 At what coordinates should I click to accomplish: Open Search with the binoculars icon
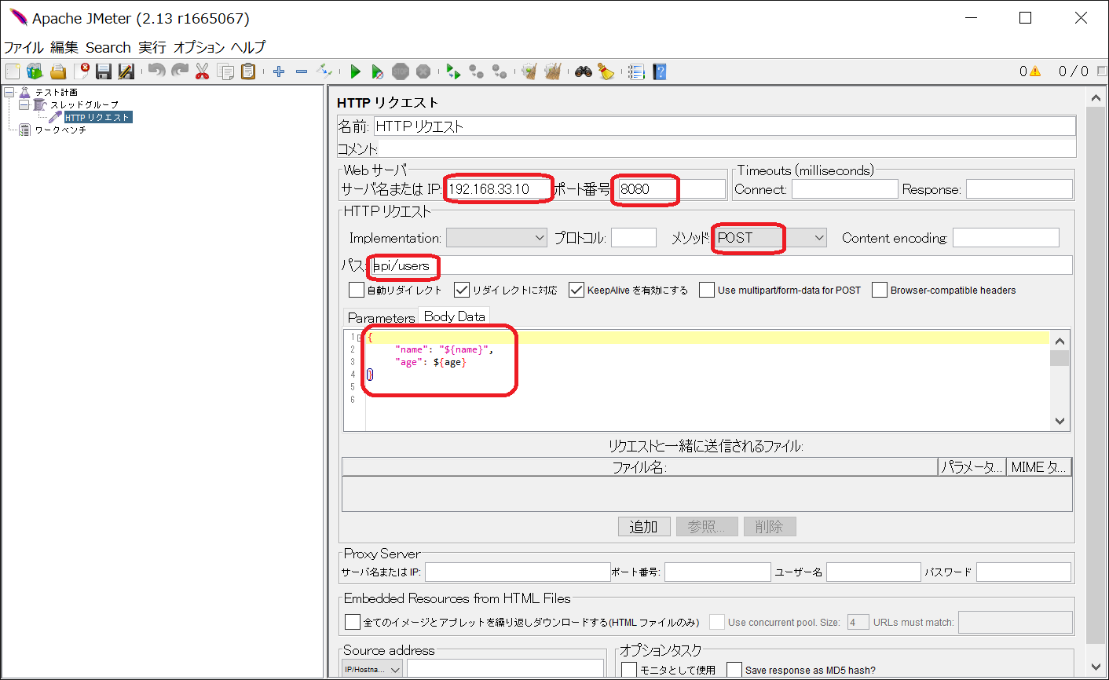click(583, 71)
